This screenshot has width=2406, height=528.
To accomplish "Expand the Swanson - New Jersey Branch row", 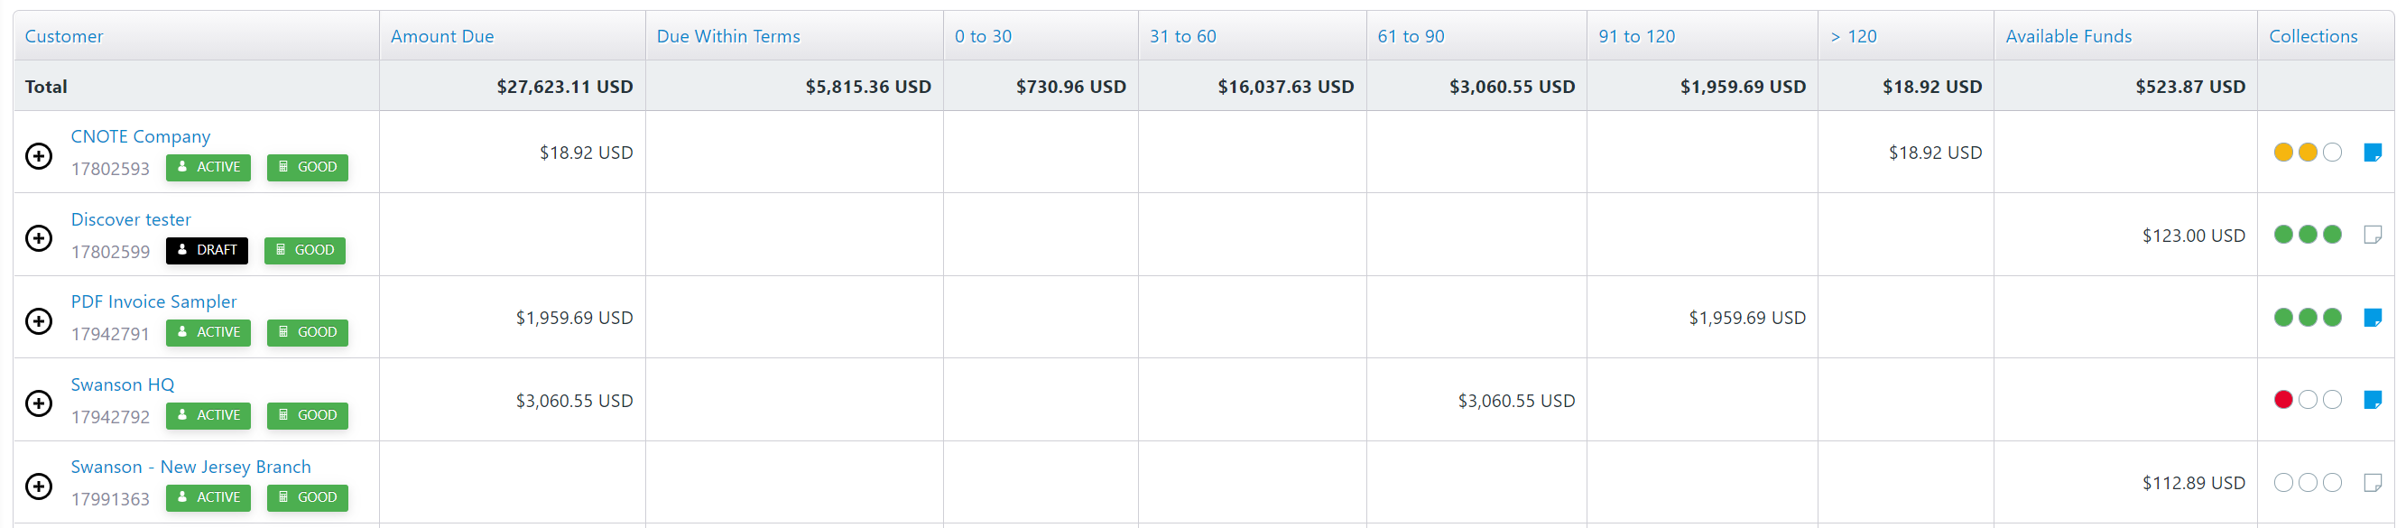I will [x=38, y=486].
